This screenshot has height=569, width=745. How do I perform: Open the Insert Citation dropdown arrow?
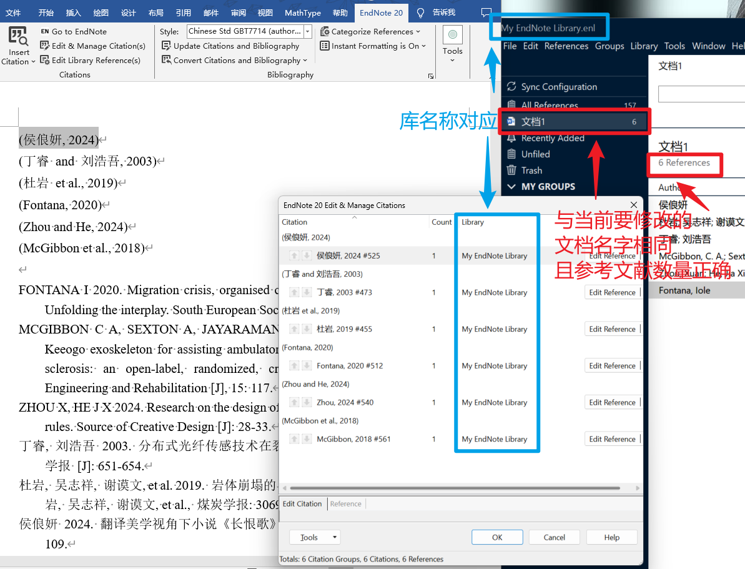tap(33, 62)
